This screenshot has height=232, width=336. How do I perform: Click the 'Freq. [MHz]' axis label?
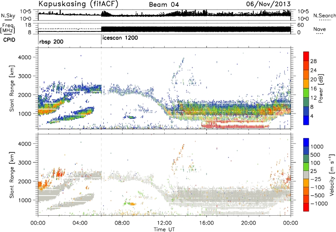(x=8, y=28)
